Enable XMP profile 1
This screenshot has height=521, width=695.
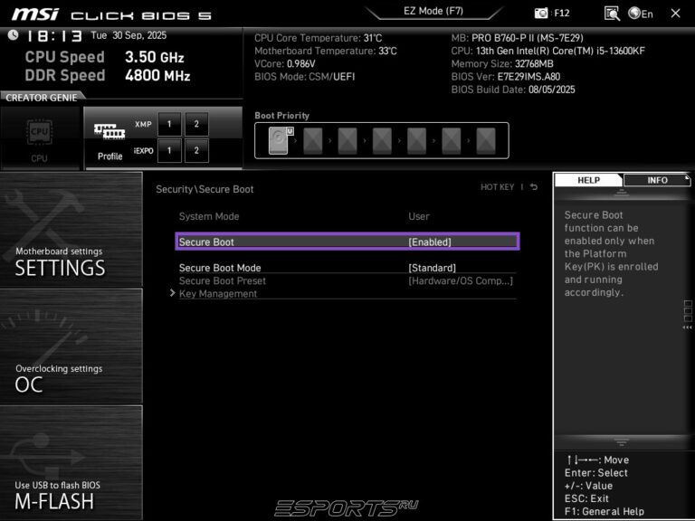point(169,124)
